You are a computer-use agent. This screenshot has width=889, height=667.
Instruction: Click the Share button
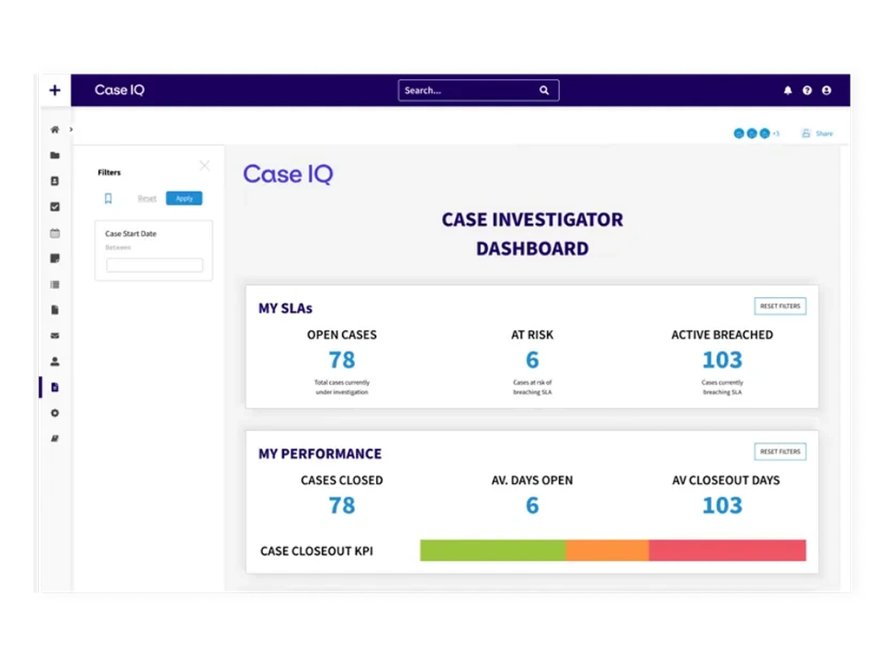817,134
